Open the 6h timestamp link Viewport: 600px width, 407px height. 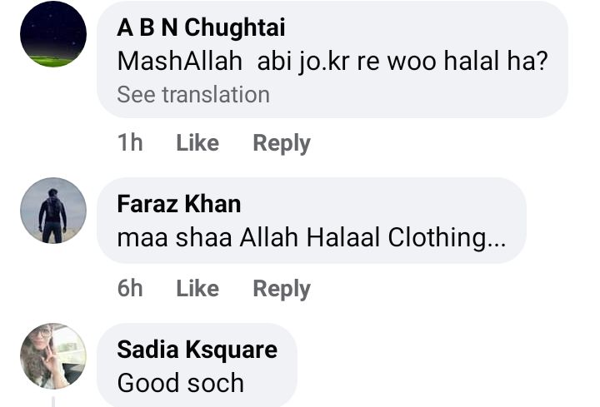(x=130, y=289)
